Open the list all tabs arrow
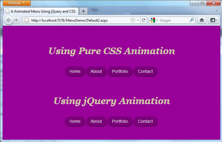 (216, 11)
